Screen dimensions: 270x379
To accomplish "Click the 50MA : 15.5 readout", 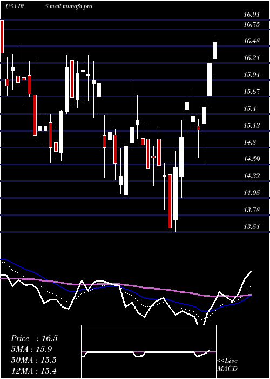I will [x=33, y=360].
